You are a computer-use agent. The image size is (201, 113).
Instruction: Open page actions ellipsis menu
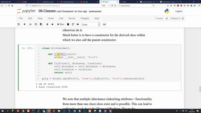point(109,6)
